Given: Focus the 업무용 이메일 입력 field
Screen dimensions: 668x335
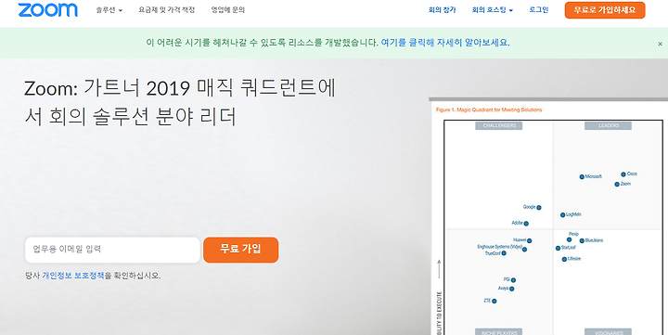Looking at the screenshot, I should pyautogui.click(x=112, y=250).
